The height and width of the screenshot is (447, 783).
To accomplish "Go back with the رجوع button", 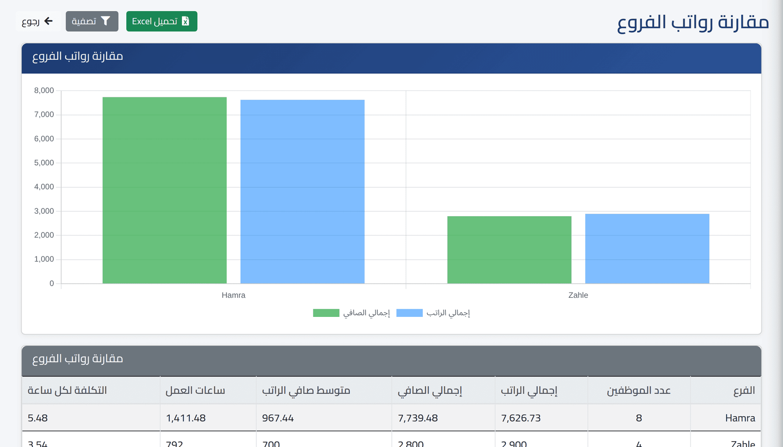I will [x=38, y=22].
